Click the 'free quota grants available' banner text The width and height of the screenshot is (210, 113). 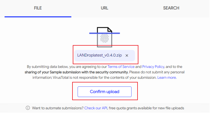click(x=147, y=108)
